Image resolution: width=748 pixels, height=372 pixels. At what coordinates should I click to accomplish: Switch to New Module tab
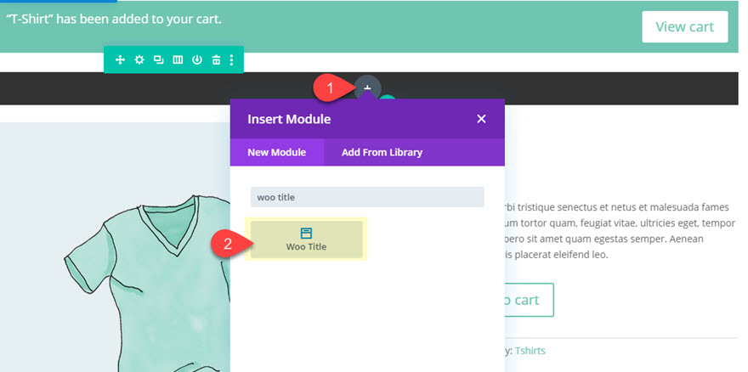[277, 153]
